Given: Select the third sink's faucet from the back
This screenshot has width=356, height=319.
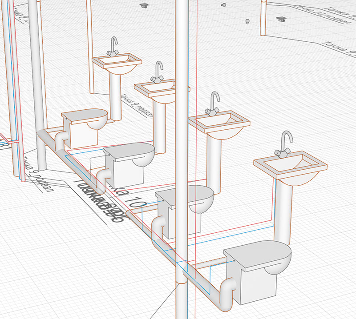Looking at the screenshot, I should tap(214, 104).
